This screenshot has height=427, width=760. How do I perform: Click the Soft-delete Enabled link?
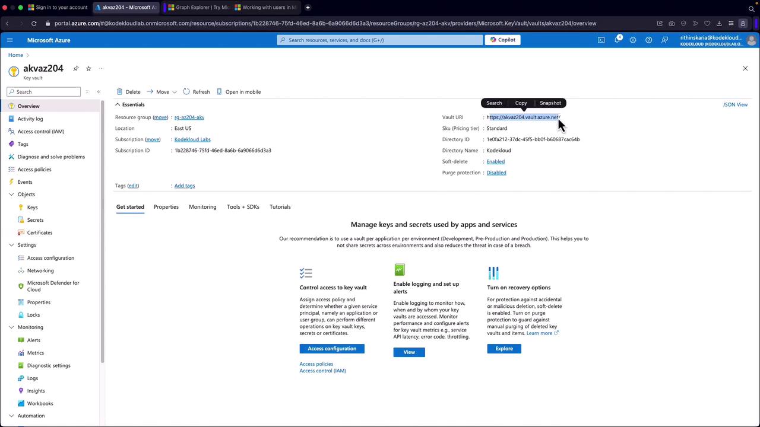coord(496,161)
